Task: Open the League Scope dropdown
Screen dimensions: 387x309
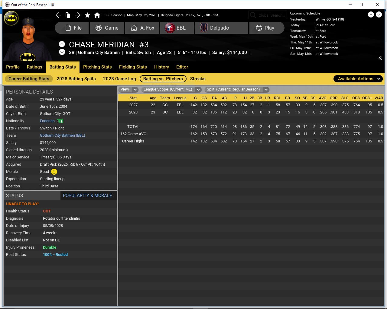Action: pyautogui.click(x=171, y=89)
